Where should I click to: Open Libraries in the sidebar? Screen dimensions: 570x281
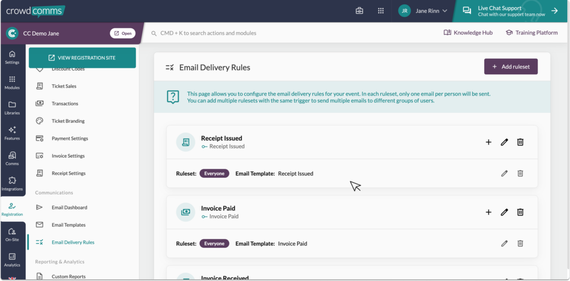pos(12,108)
